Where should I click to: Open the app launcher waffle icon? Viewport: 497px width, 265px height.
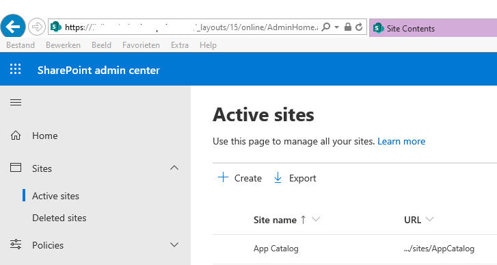[15, 69]
